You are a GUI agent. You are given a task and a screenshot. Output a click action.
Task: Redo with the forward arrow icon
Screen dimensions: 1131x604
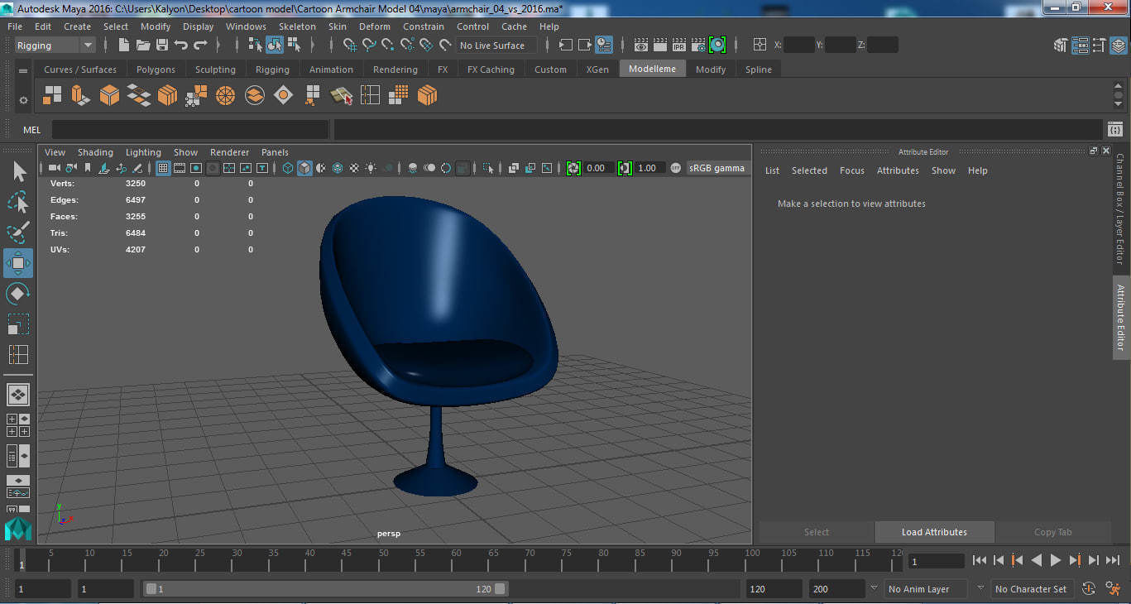200,45
